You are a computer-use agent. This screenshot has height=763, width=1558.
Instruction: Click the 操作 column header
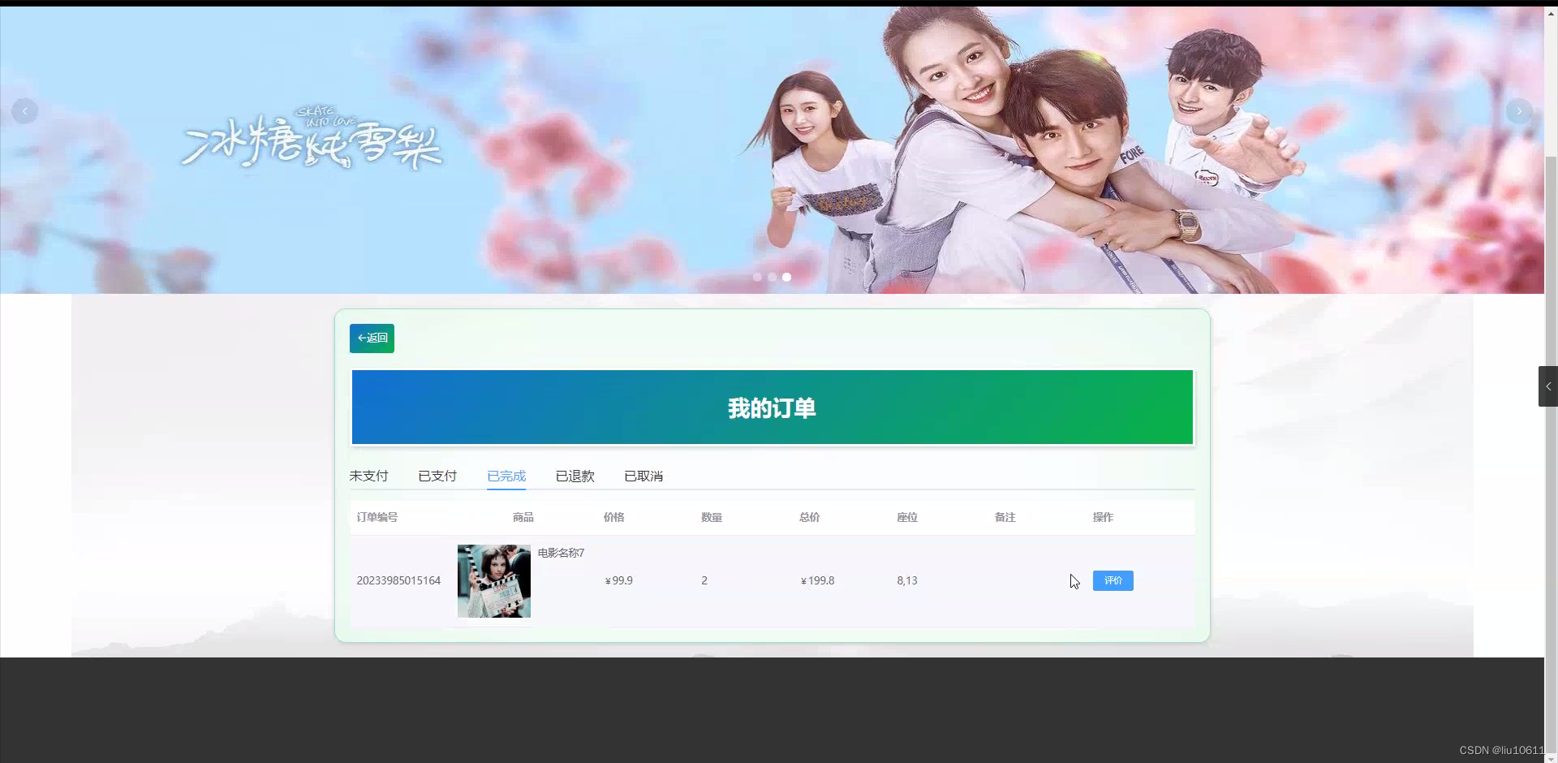pyautogui.click(x=1104, y=517)
